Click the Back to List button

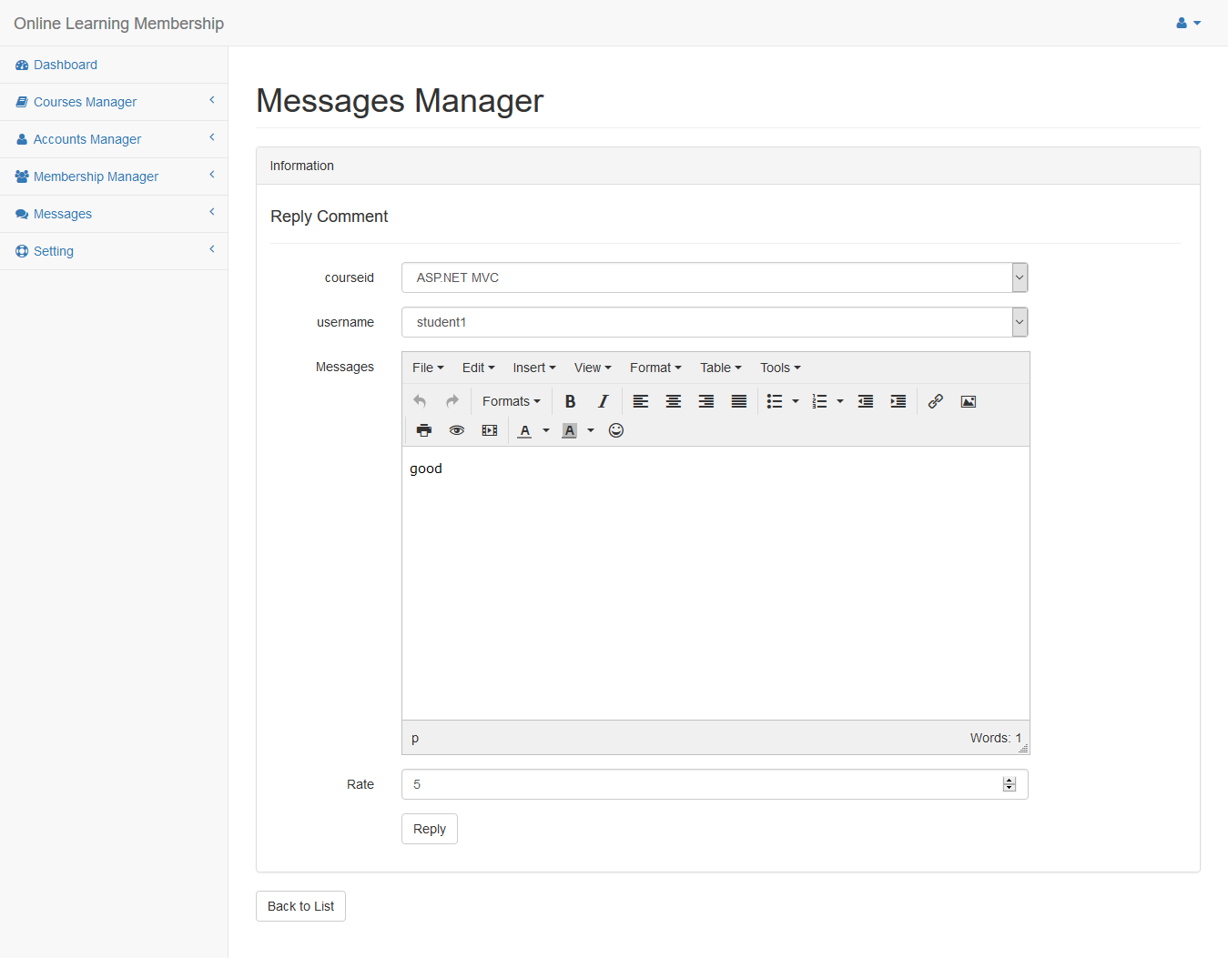point(300,906)
